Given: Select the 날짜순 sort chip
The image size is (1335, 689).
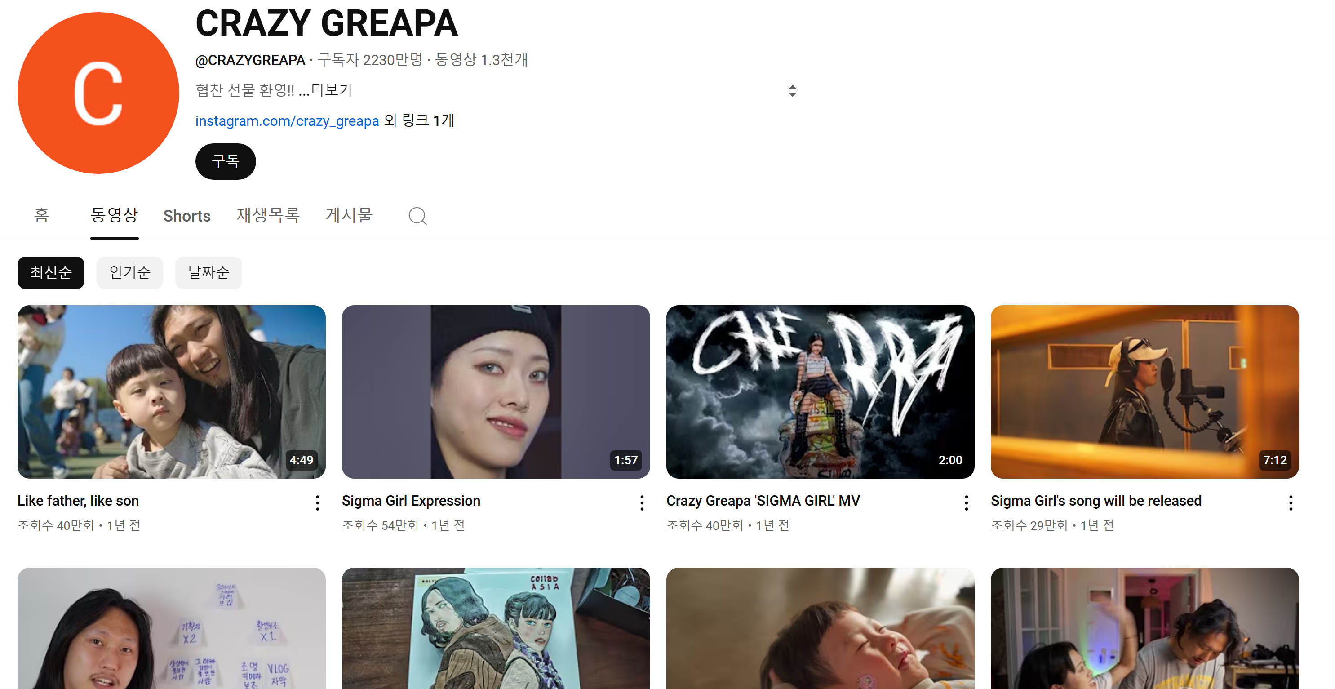Looking at the screenshot, I should point(208,272).
